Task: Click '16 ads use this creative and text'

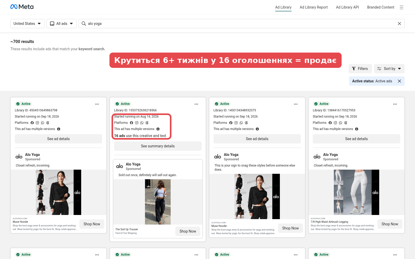Action: click(140, 136)
